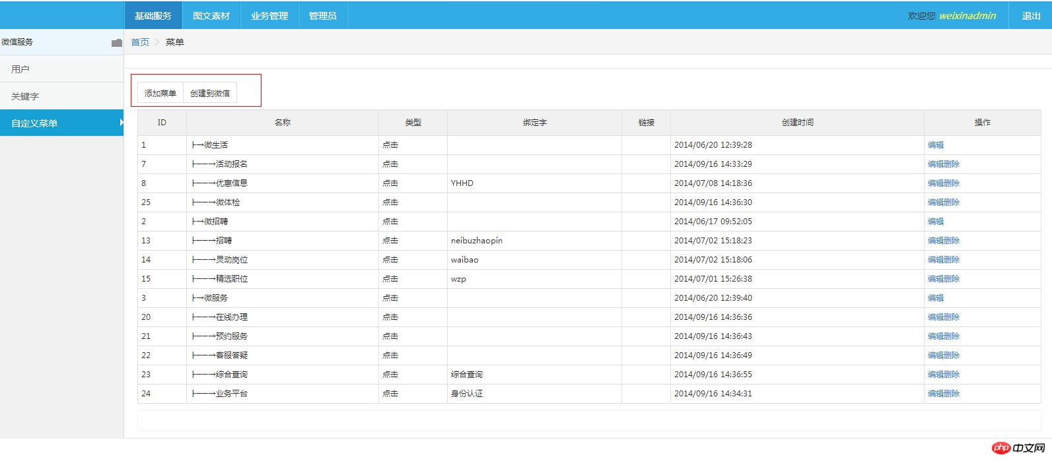Open 关键字 in the sidebar
Image resolution: width=1052 pixels, height=461 pixels.
point(62,96)
